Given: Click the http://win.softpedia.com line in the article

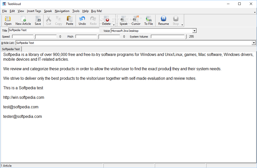Looking at the screenshot, I should pyautogui.click(x=24, y=98).
